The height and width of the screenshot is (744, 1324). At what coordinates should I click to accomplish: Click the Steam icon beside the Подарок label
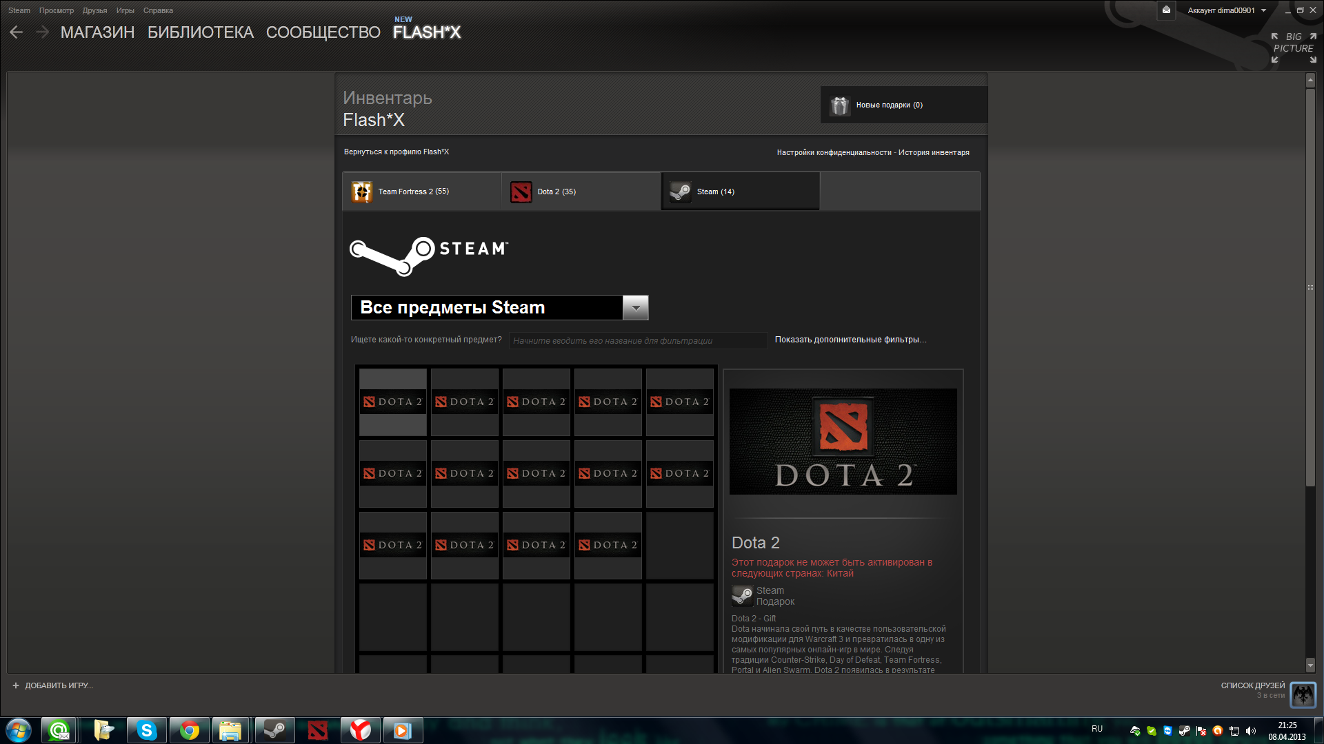[x=742, y=596]
